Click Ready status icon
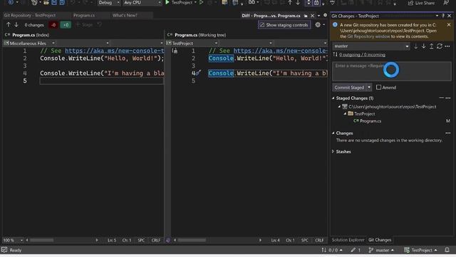This screenshot has width=456, height=257. [4, 250]
